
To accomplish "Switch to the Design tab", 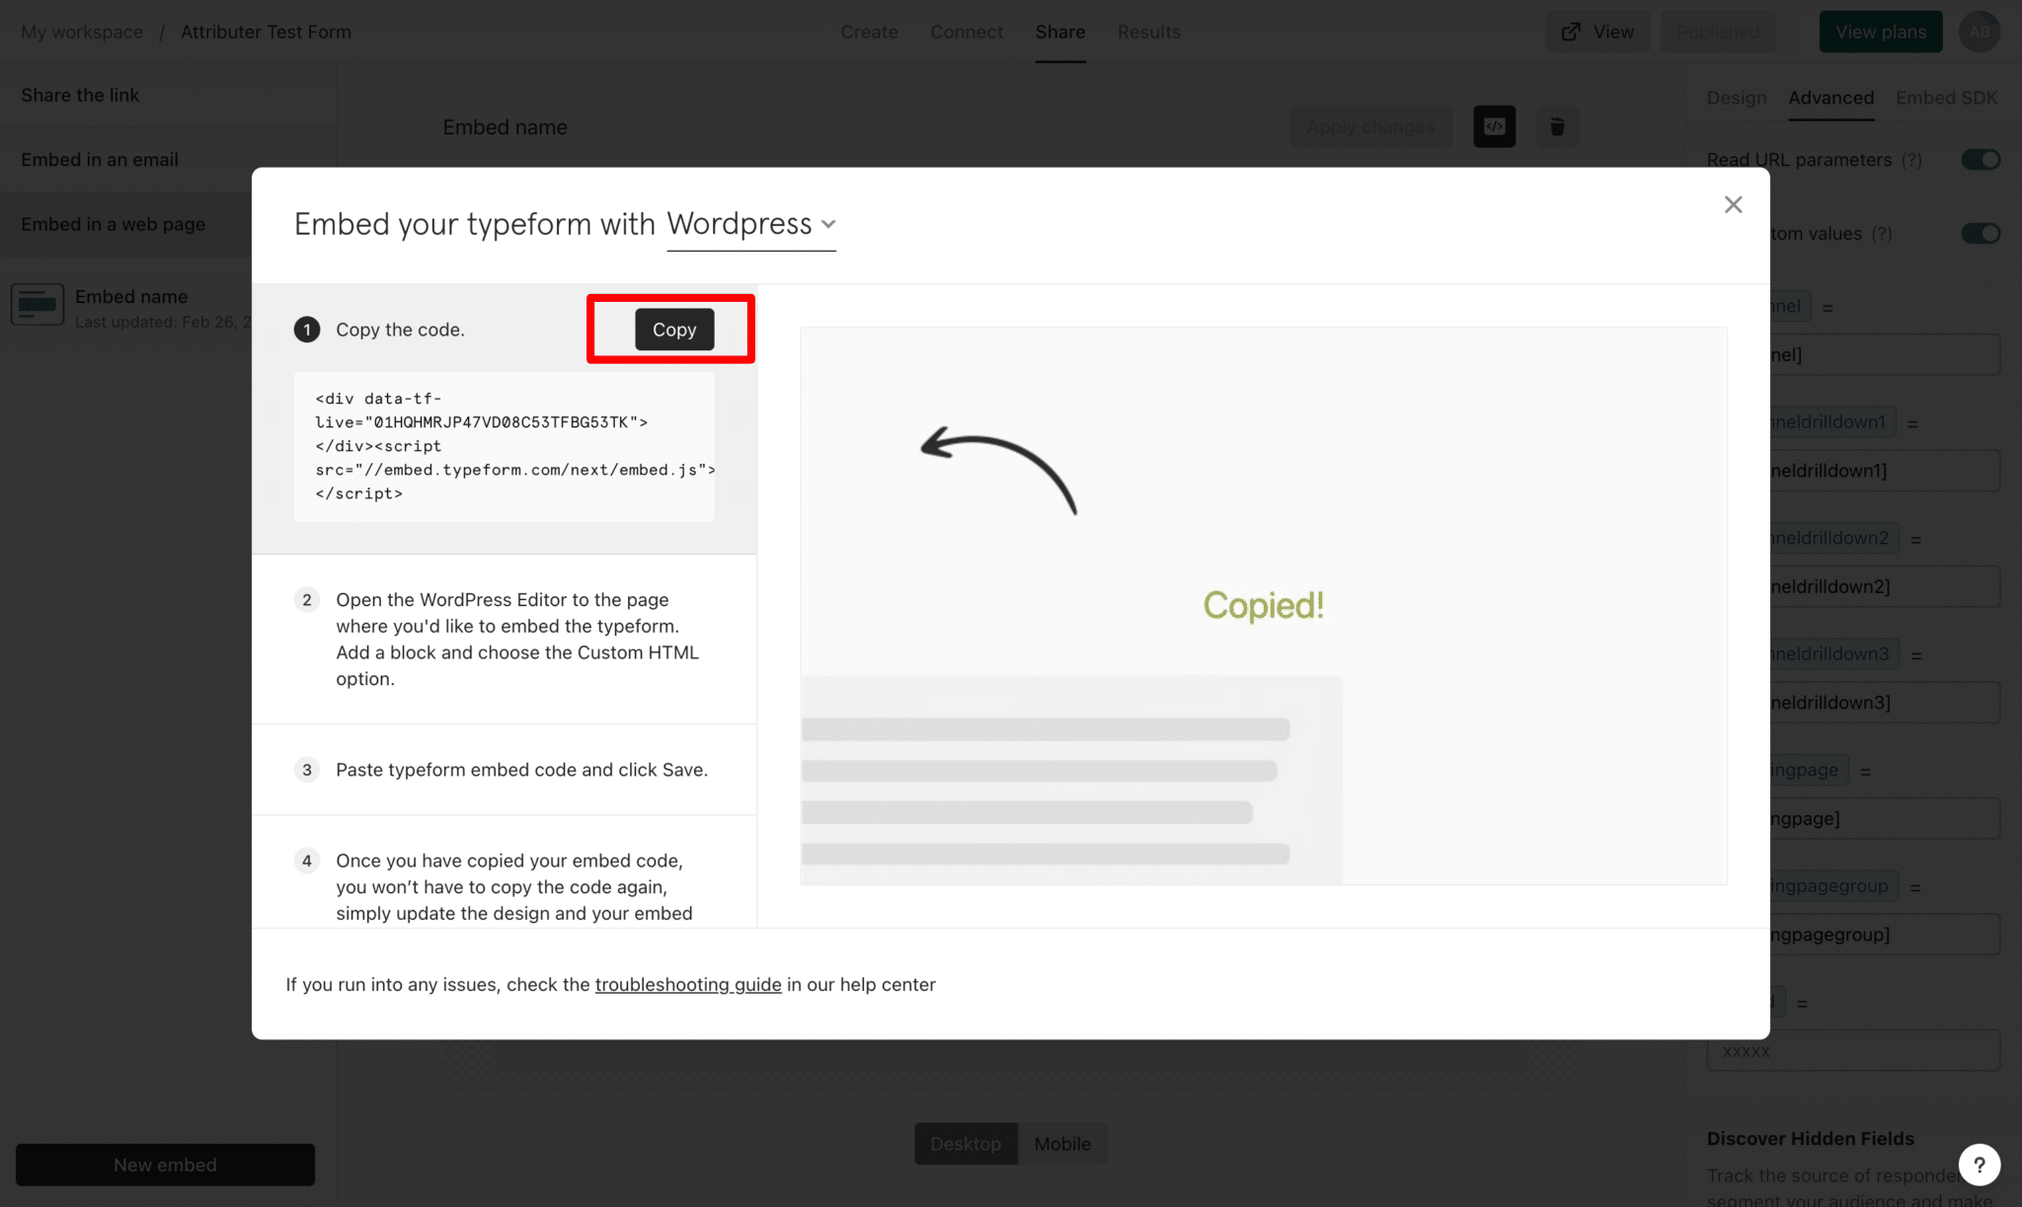I will pyautogui.click(x=1737, y=98).
